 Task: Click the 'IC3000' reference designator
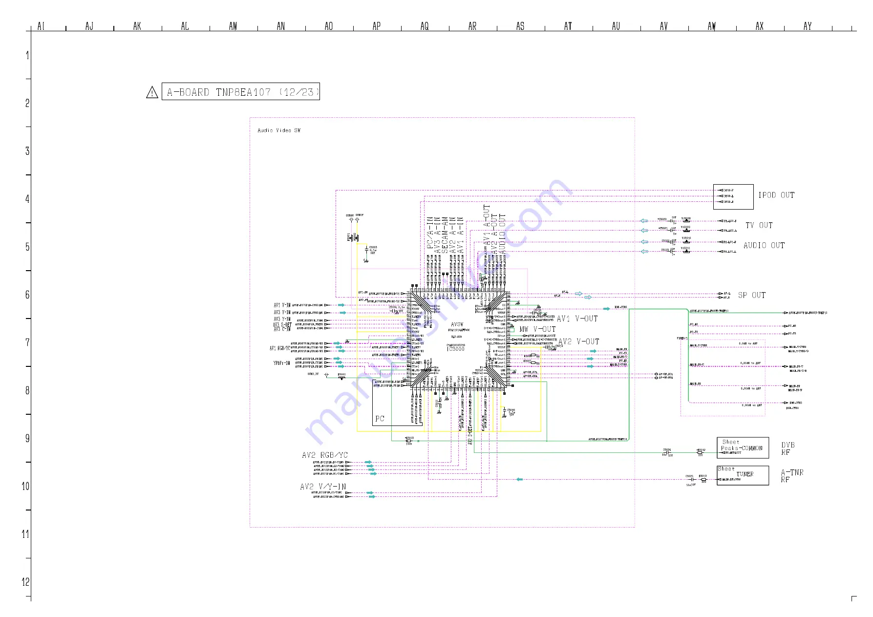455,349
